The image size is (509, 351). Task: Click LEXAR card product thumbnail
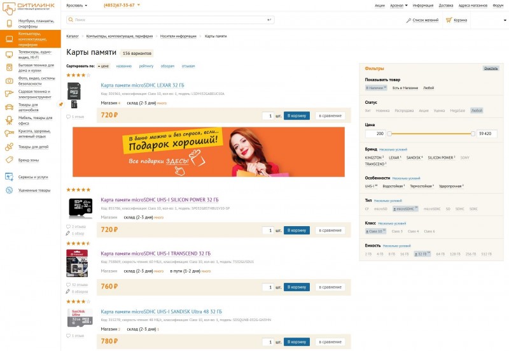point(74,95)
